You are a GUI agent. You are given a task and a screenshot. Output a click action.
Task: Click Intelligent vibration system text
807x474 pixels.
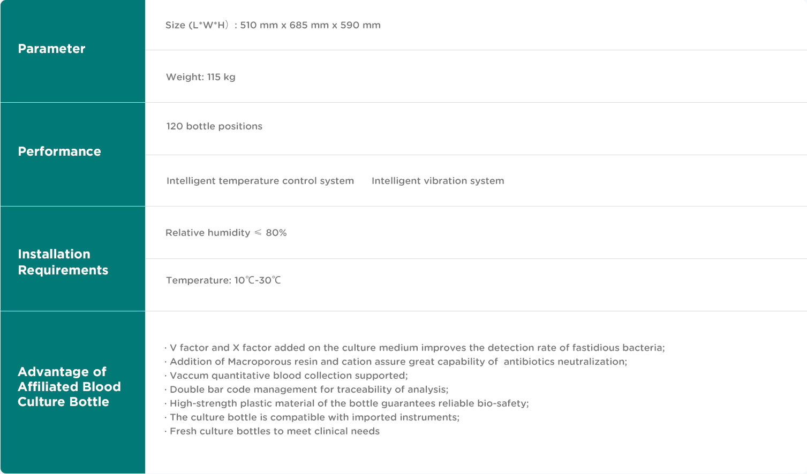438,181
